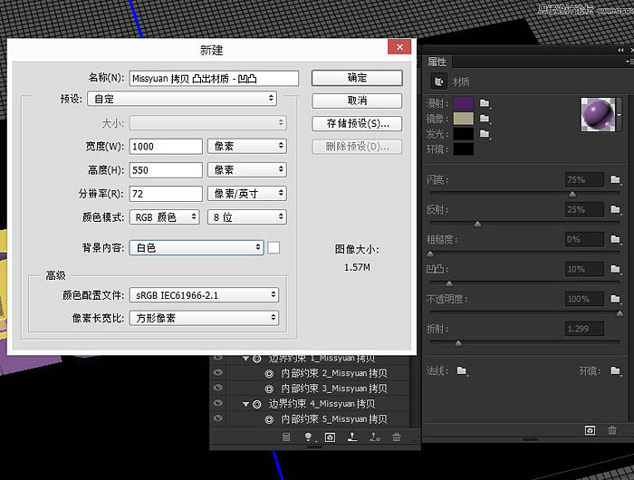Click the 镜像 beige specular color swatch

click(x=464, y=119)
